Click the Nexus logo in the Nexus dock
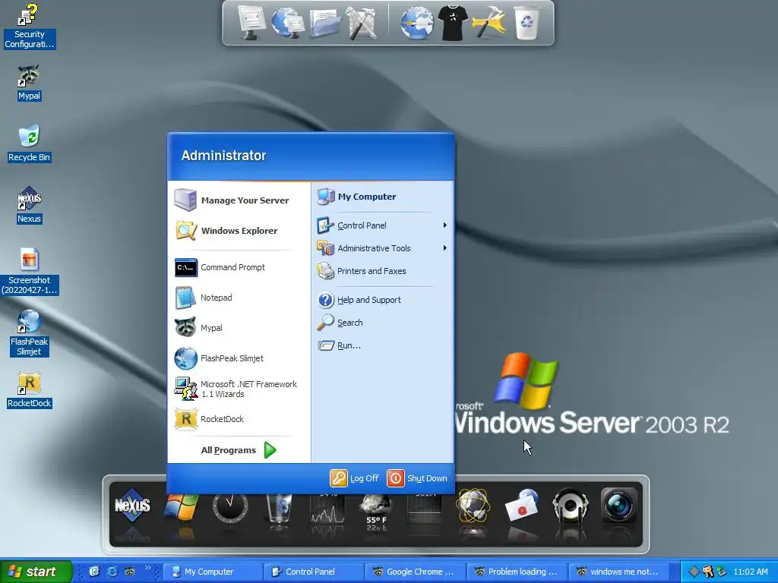778x583 pixels. point(132,505)
